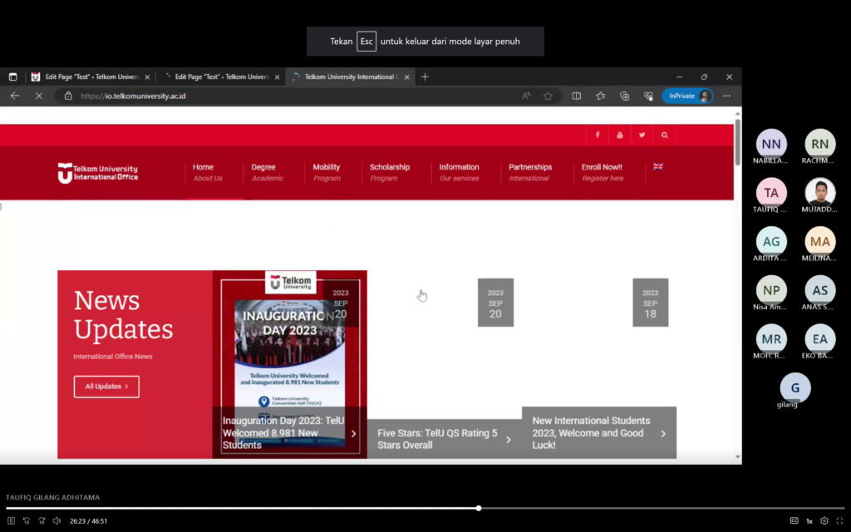This screenshot has width=851, height=532.
Task: Click the arrow beside Five Stars headline
Action: [509, 439]
